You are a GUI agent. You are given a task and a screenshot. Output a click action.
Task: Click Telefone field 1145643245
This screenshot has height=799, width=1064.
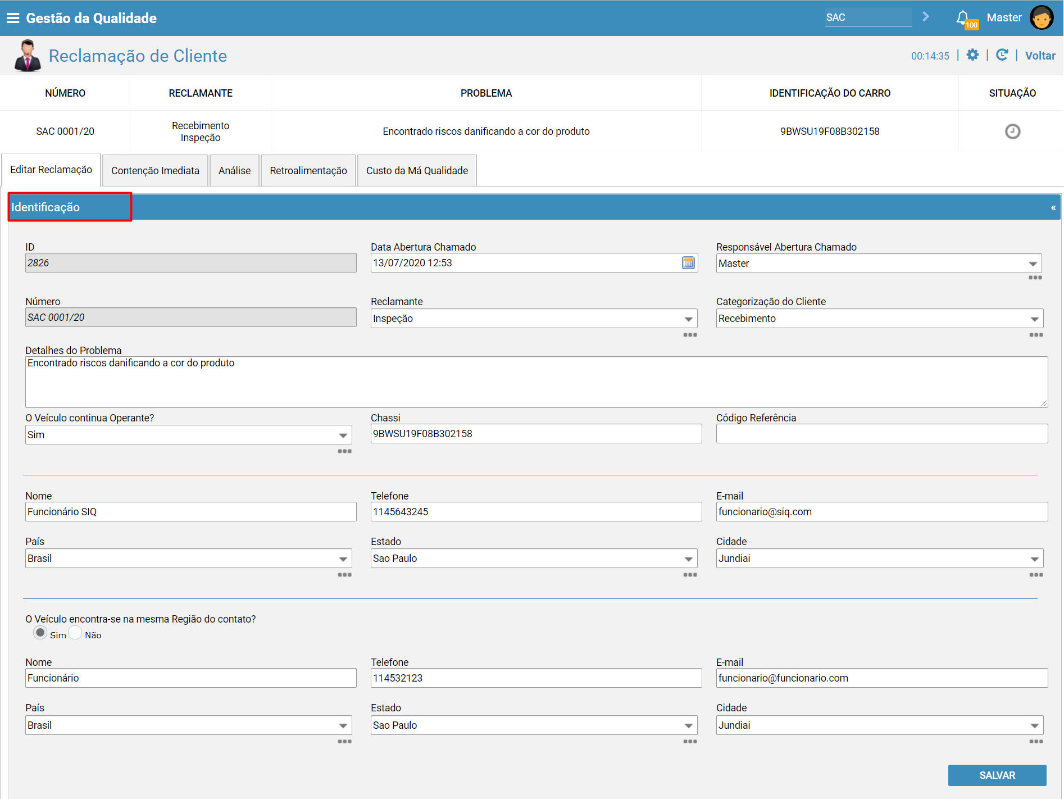point(536,512)
